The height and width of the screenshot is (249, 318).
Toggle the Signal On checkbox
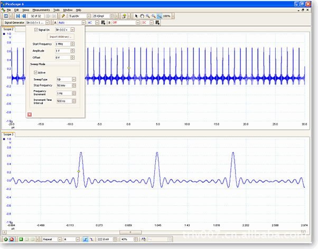[36, 30]
